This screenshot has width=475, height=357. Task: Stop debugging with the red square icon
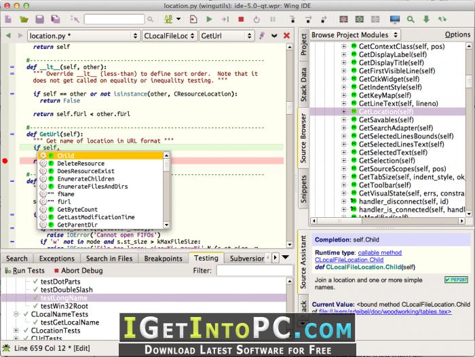tap(241, 20)
